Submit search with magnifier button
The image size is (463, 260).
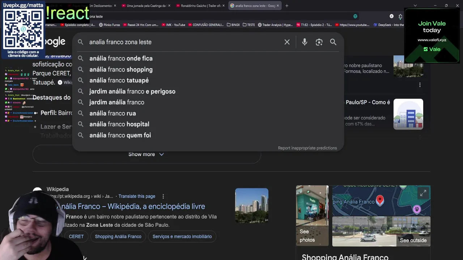[x=333, y=42]
